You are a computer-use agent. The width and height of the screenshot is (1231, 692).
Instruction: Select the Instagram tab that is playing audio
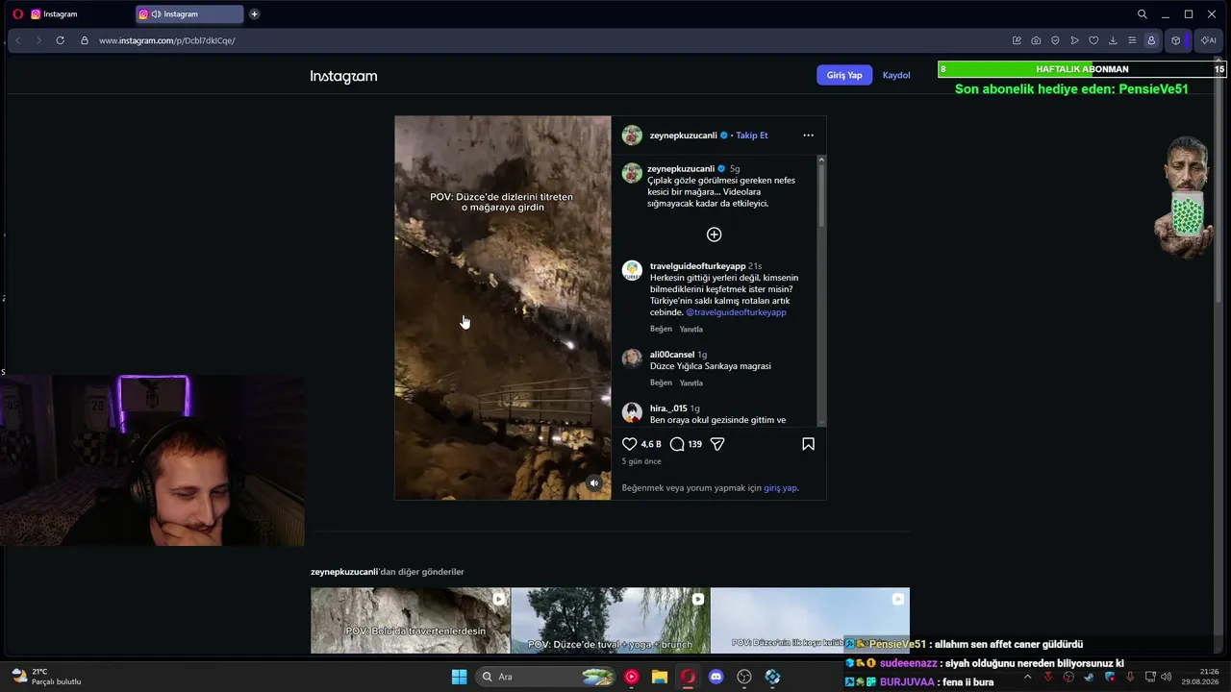(x=188, y=14)
